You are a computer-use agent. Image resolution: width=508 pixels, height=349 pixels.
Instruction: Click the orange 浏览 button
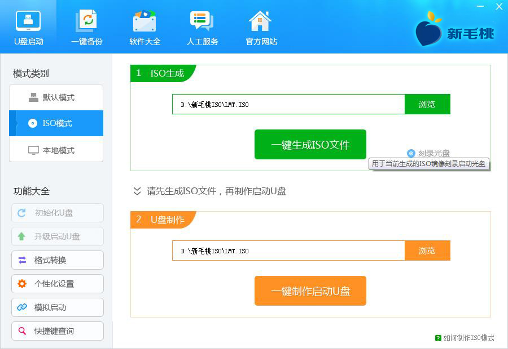[427, 250]
